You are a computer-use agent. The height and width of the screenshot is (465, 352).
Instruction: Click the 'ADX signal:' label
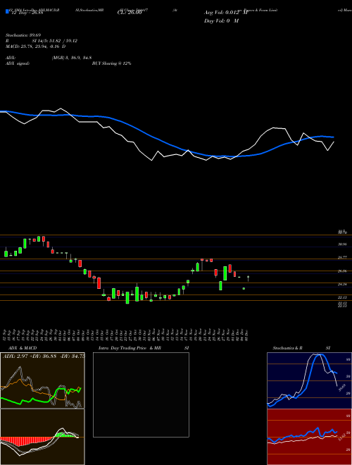click(18, 63)
